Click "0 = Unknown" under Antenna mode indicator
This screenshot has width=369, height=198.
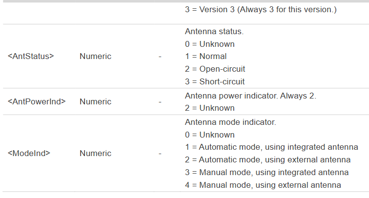210,135
